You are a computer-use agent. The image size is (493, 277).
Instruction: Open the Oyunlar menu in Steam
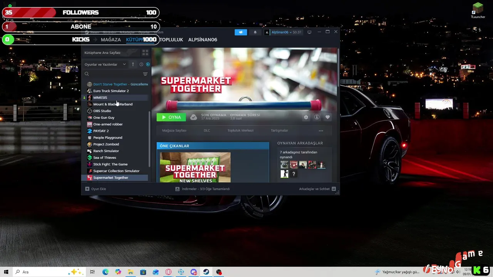coord(144,32)
